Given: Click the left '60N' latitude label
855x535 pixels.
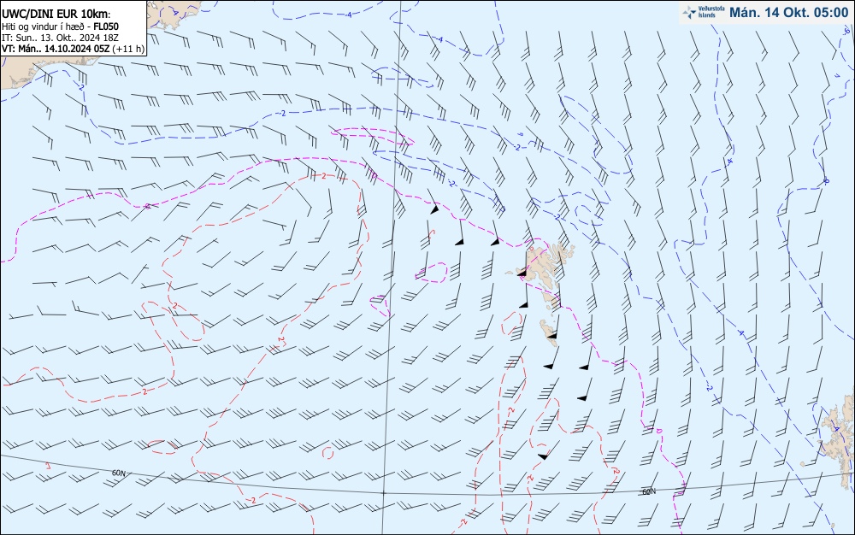Looking at the screenshot, I should pos(118,473).
